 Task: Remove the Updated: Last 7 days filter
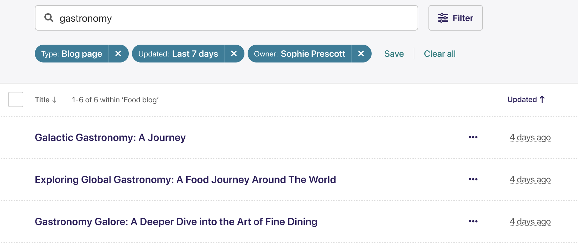[x=234, y=54]
